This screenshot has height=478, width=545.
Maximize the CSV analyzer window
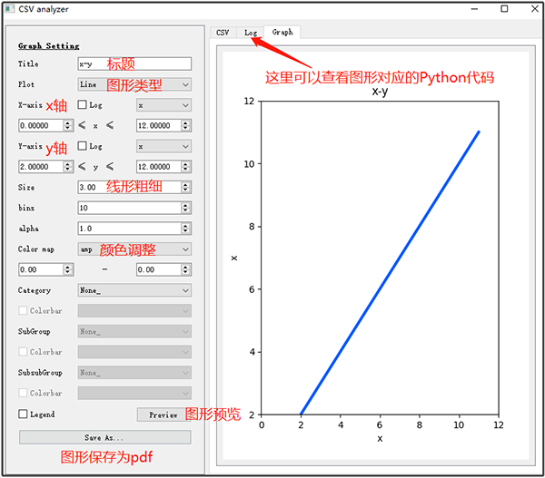[504, 9]
